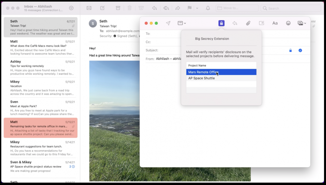Click the Get Mail envelope icon
The width and height of the screenshot is (326, 185).
(x=89, y=8)
